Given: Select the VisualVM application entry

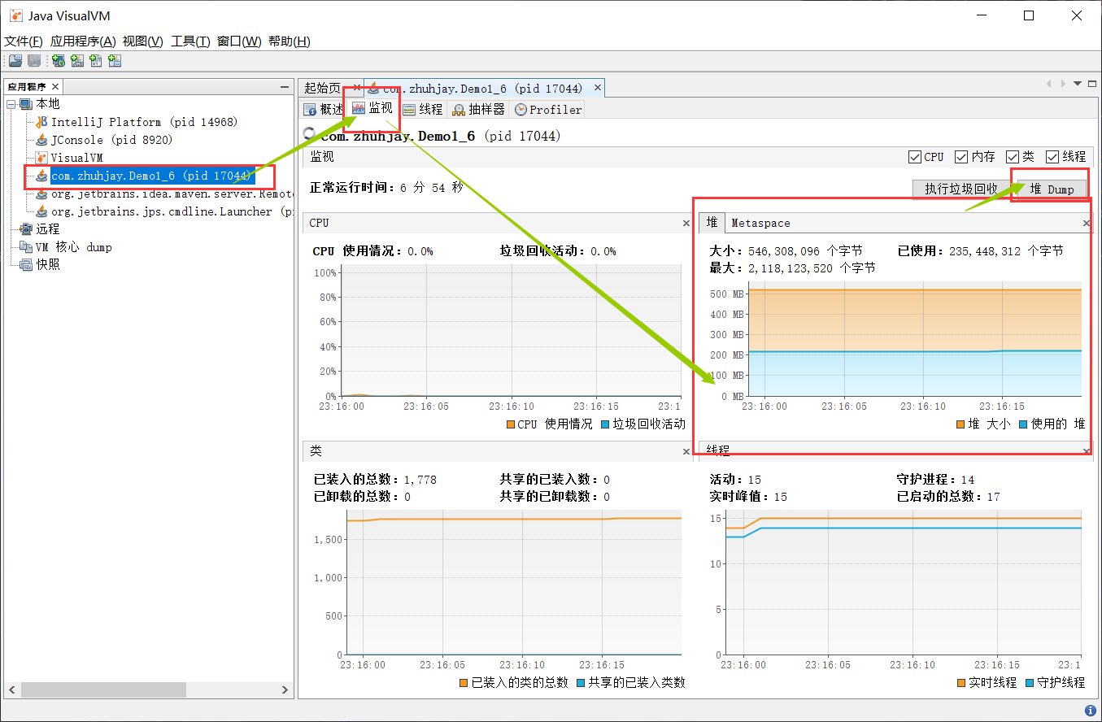Looking at the screenshot, I should pos(76,158).
